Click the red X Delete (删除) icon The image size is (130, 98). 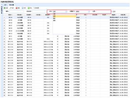[x=17, y=8]
